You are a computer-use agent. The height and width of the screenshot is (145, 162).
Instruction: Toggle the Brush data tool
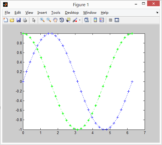point(75,20)
